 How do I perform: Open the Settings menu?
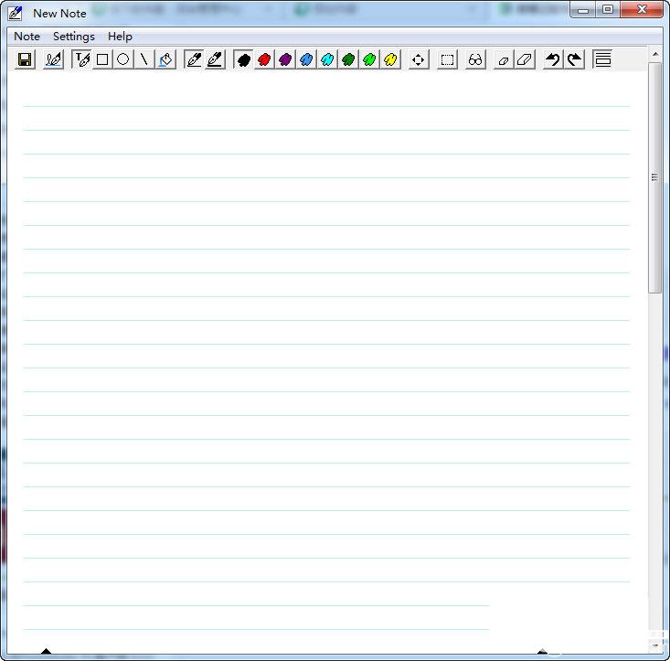coord(73,37)
